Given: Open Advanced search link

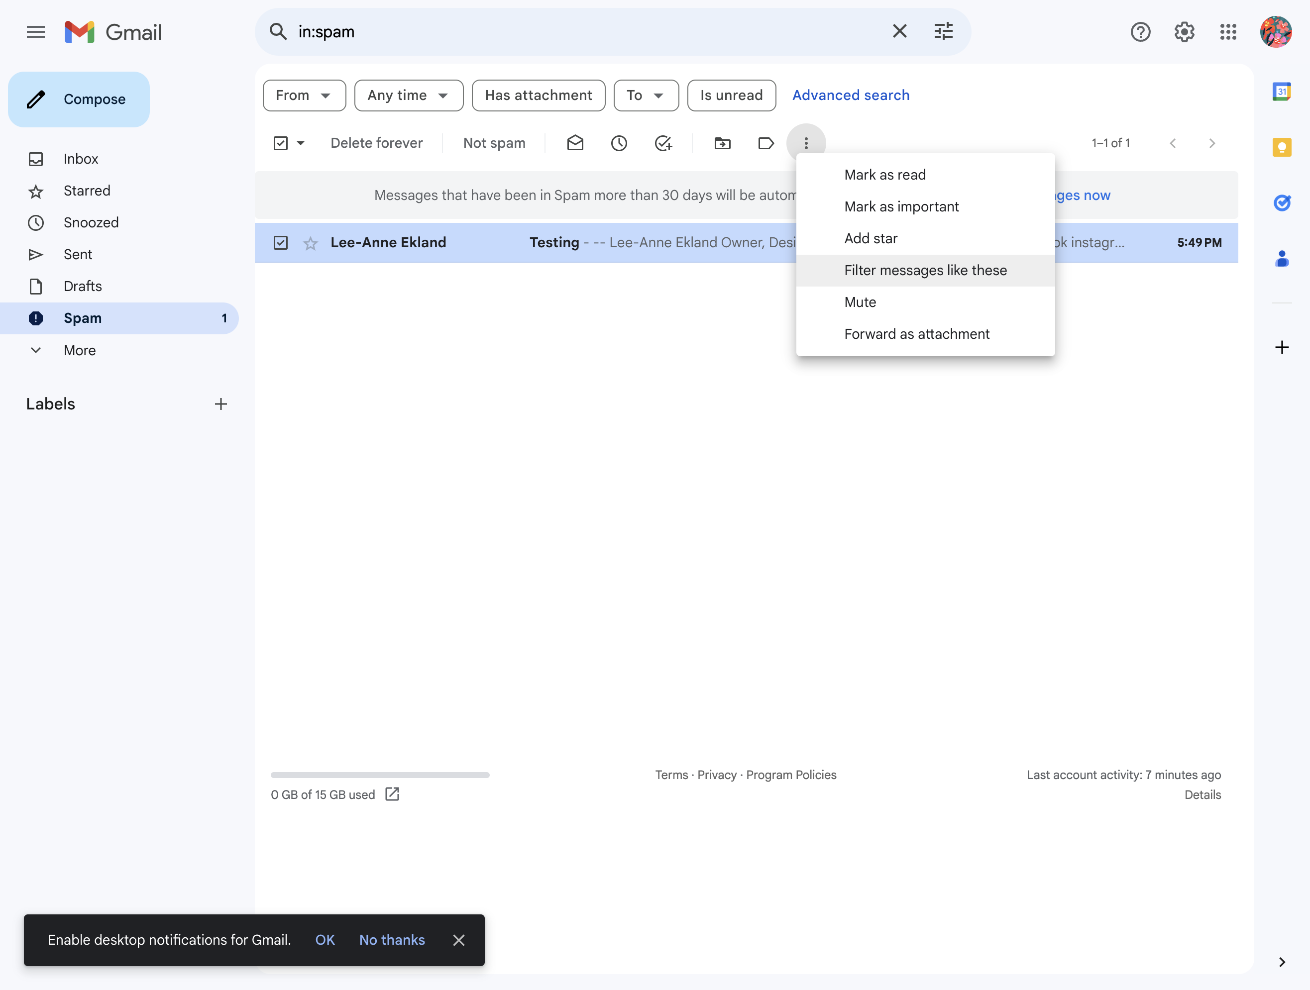Looking at the screenshot, I should pos(851,96).
